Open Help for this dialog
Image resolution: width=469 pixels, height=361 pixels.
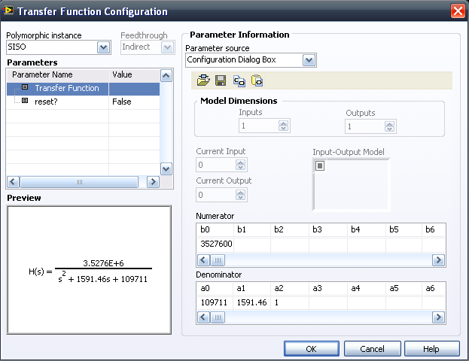431,349
